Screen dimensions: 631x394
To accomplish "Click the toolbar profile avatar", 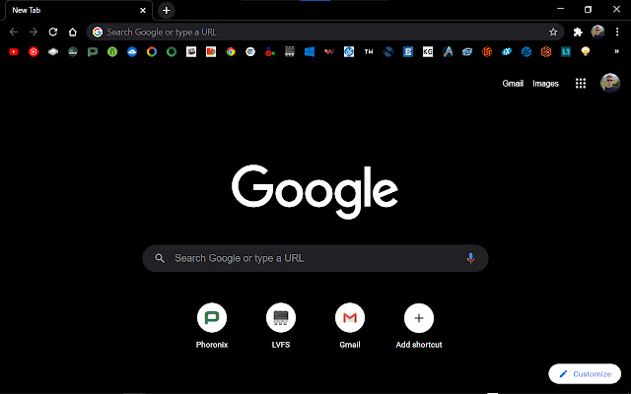I will [597, 32].
